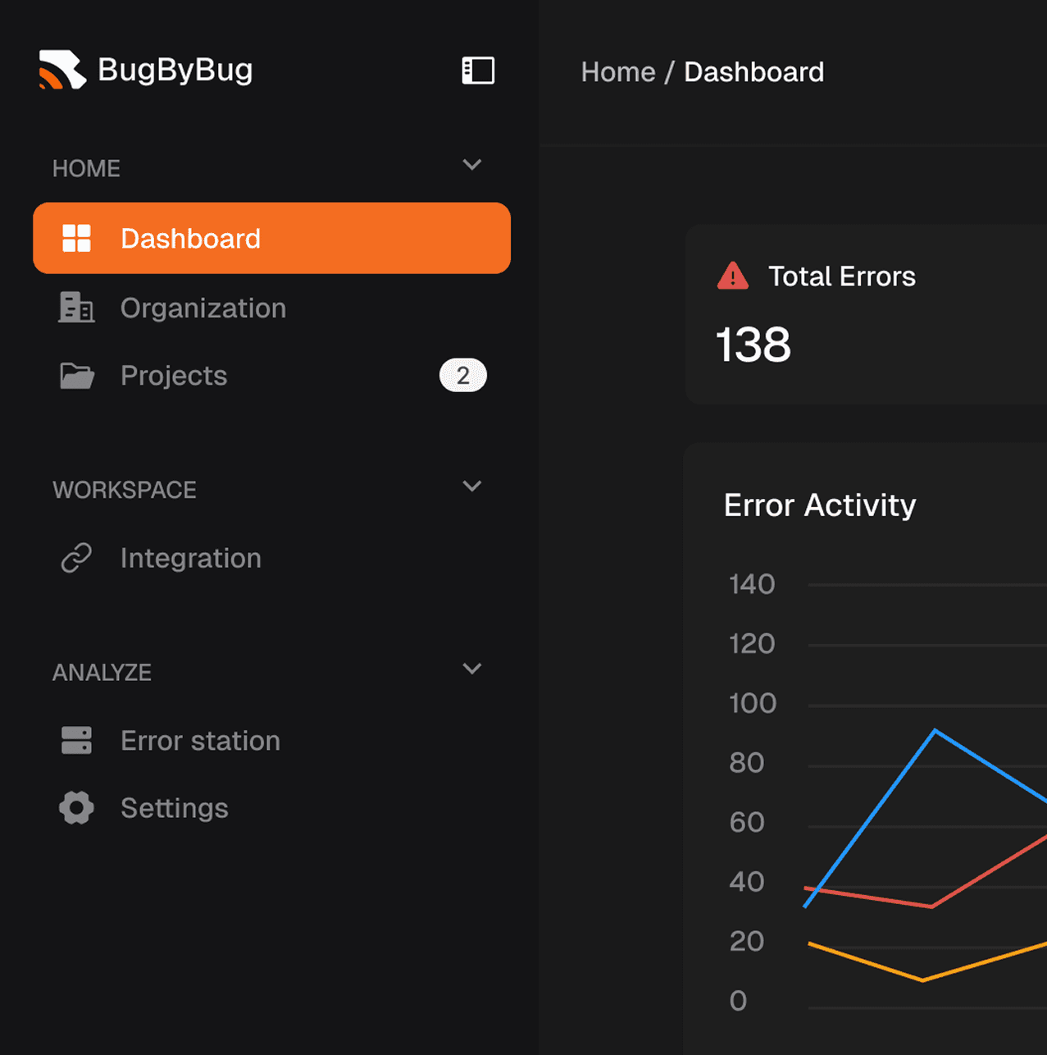Viewport: 1047px width, 1055px height.
Task: Click the WORKSPACE section header label
Action: 125,490
